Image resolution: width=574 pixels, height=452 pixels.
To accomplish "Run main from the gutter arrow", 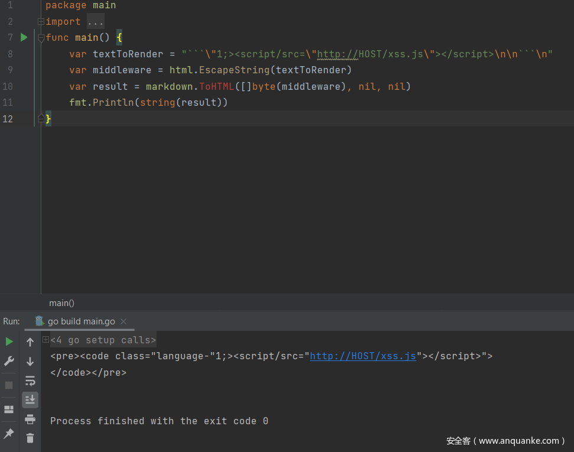I will (24, 37).
